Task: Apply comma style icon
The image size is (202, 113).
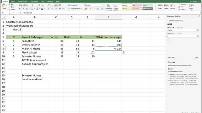Action: [x=94, y=9]
